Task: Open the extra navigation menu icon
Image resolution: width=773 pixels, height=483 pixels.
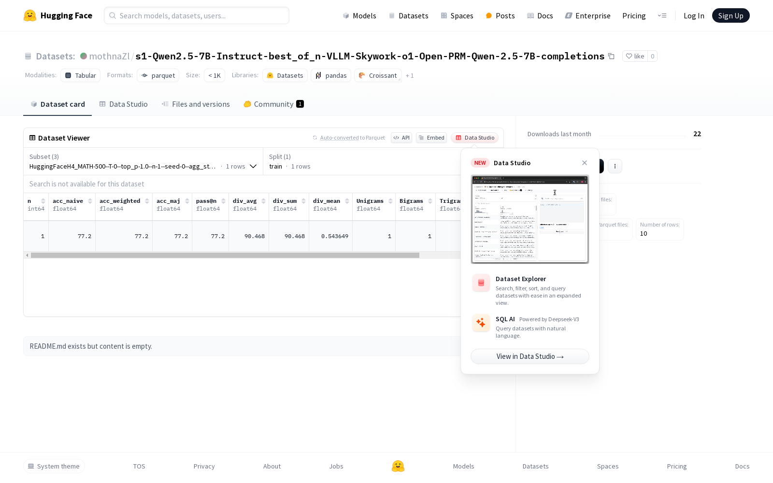Action: coord(662,15)
